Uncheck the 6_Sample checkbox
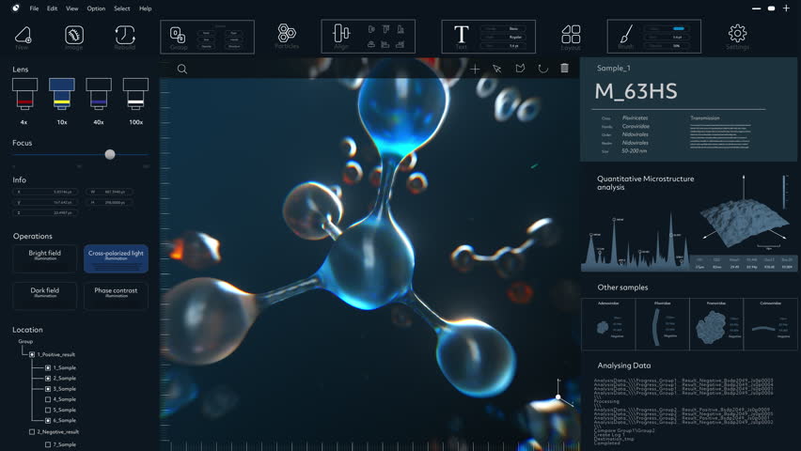This screenshot has height=451, width=801. coord(48,420)
